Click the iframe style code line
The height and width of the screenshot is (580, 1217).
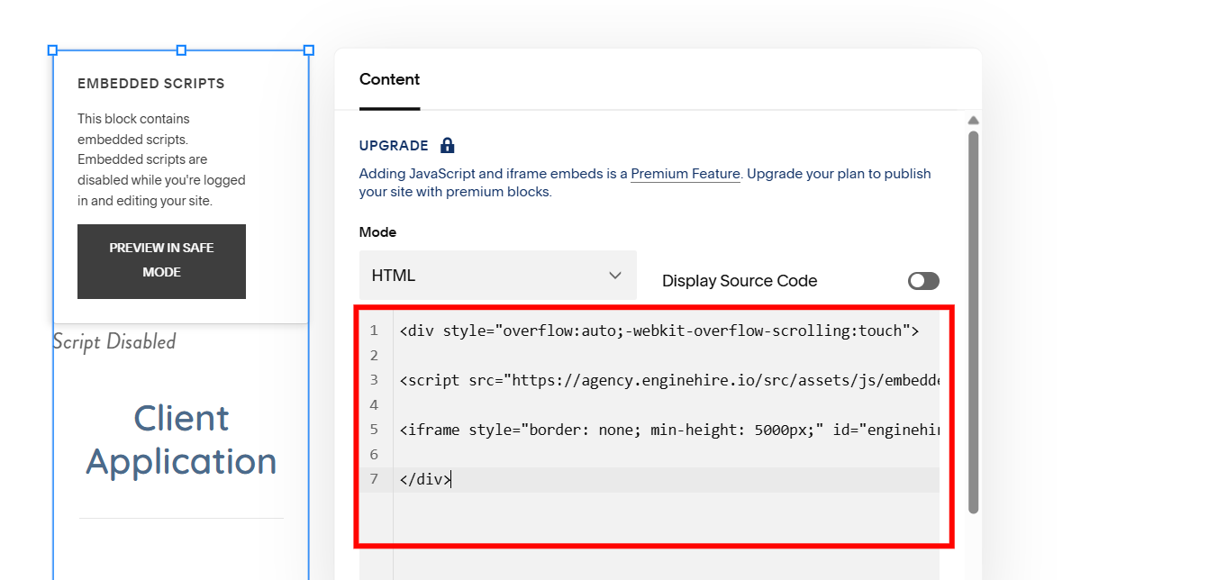click(668, 430)
